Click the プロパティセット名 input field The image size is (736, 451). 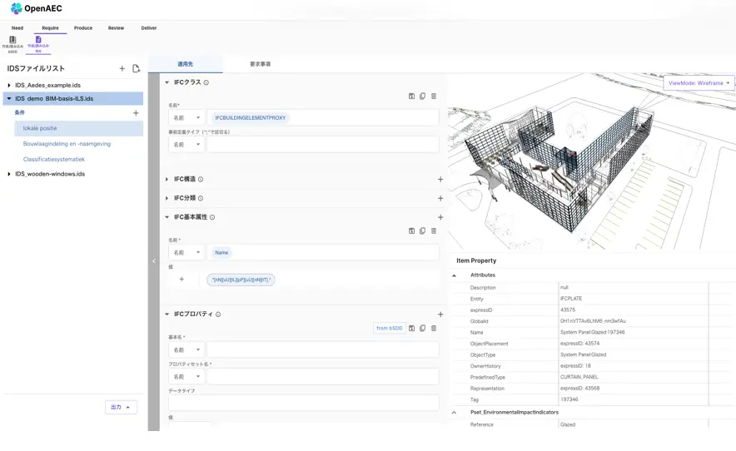323,376
